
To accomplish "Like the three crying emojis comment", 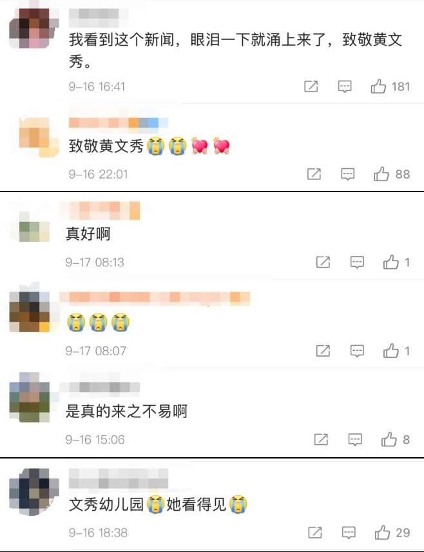I will (x=391, y=351).
